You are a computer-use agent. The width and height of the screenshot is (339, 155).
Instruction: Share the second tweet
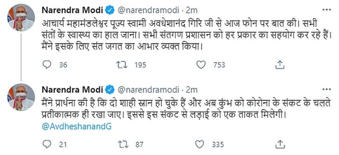[280, 144]
